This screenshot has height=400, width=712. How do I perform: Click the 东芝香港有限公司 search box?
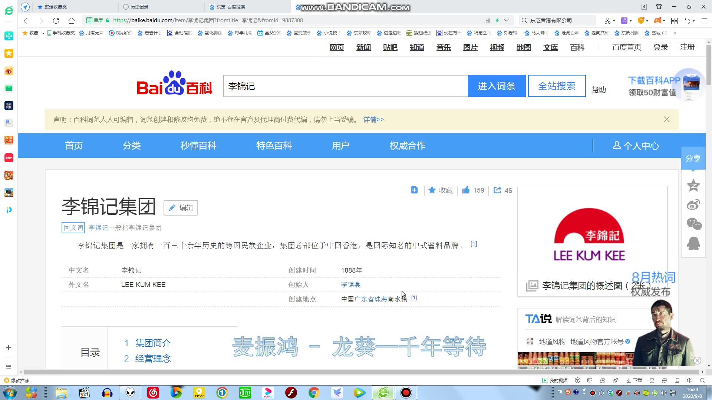point(558,20)
